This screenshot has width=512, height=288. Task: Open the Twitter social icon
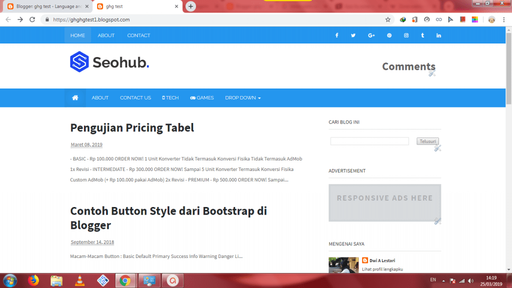[353, 35]
